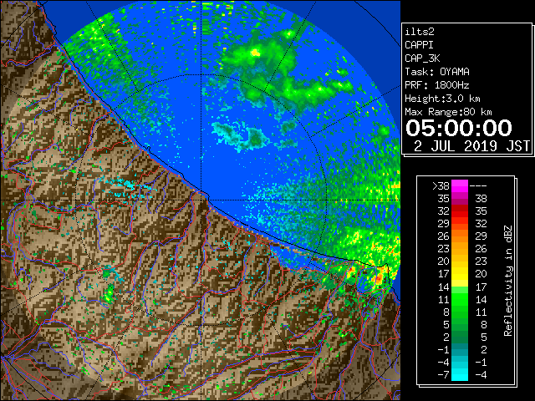Click the teal echo cluster offshore in map center
This screenshot has width=535, height=401.
pos(240,135)
